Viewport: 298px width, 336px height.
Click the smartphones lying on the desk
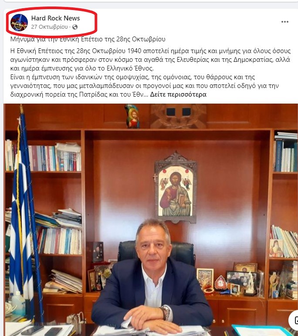pos(42,331)
